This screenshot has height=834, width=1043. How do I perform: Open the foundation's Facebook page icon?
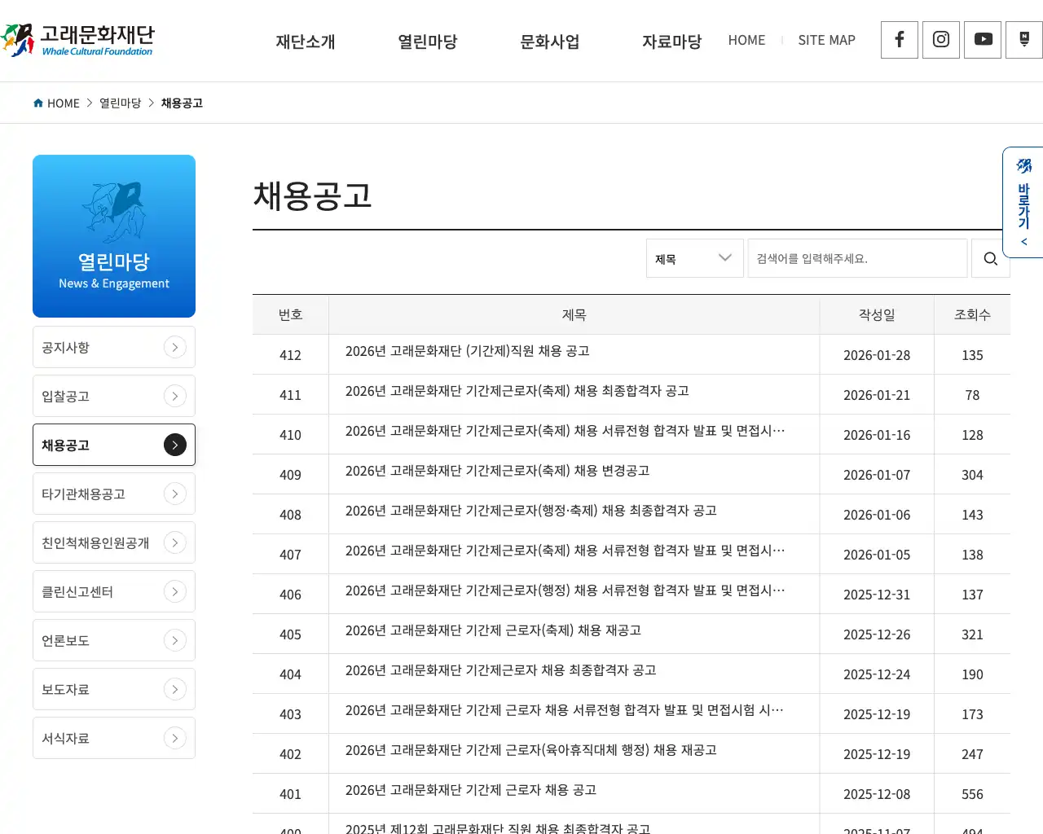(x=899, y=39)
